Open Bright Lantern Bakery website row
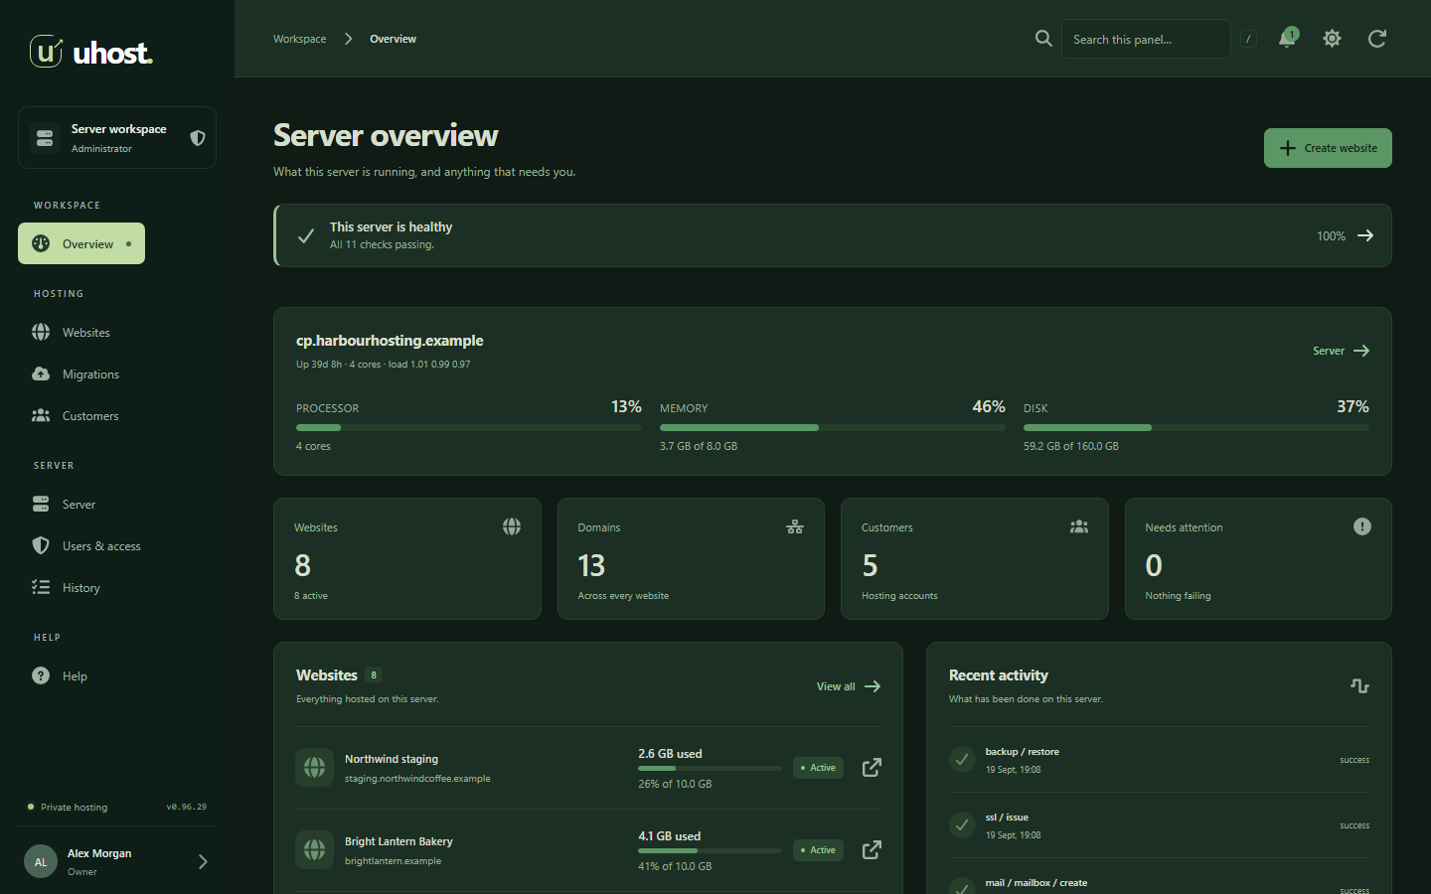This screenshot has width=1431, height=894. [x=588, y=850]
